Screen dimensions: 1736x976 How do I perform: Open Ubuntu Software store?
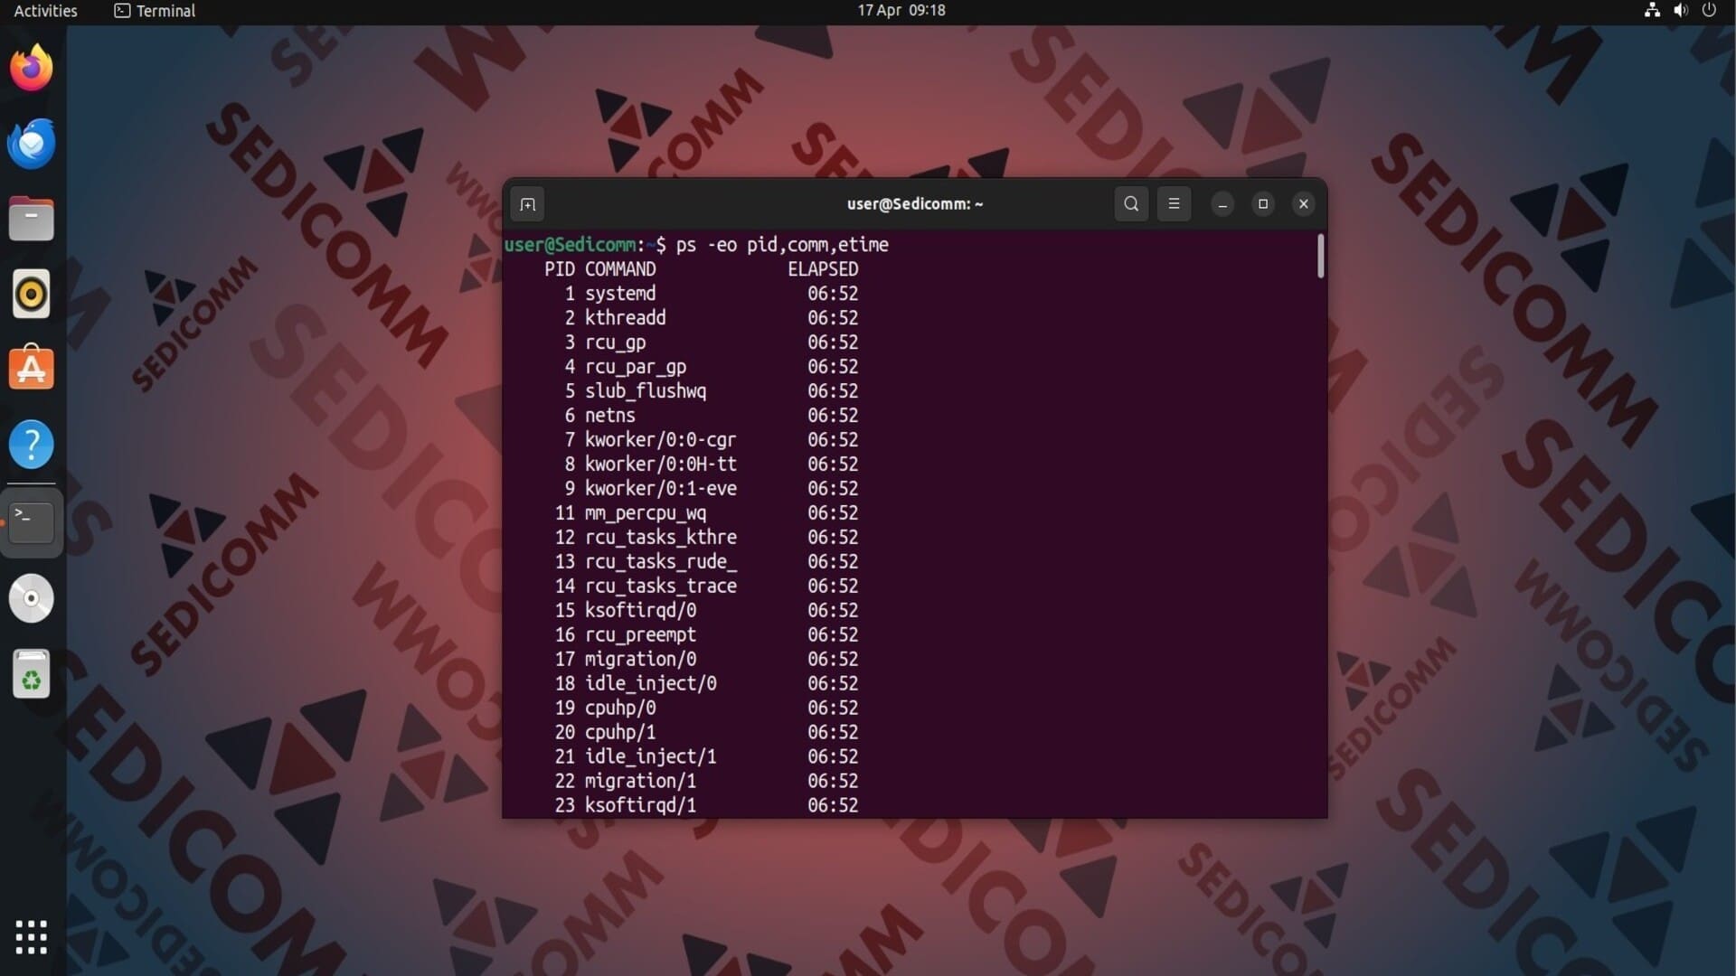coord(32,369)
